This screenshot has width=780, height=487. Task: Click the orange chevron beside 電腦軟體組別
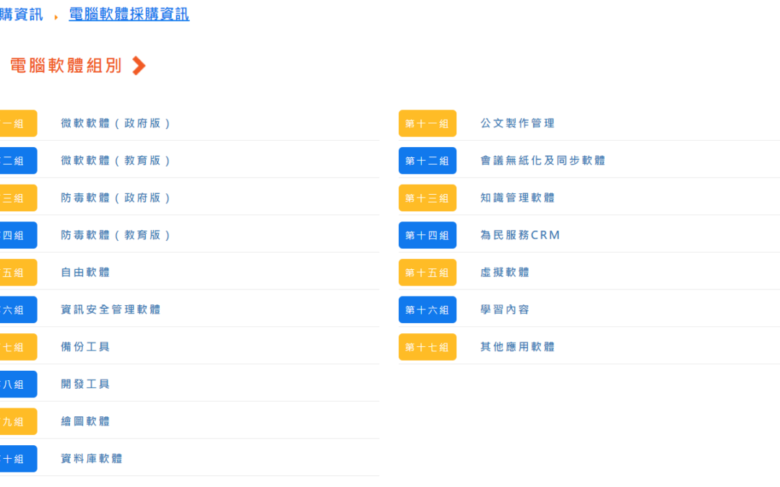pos(139,66)
